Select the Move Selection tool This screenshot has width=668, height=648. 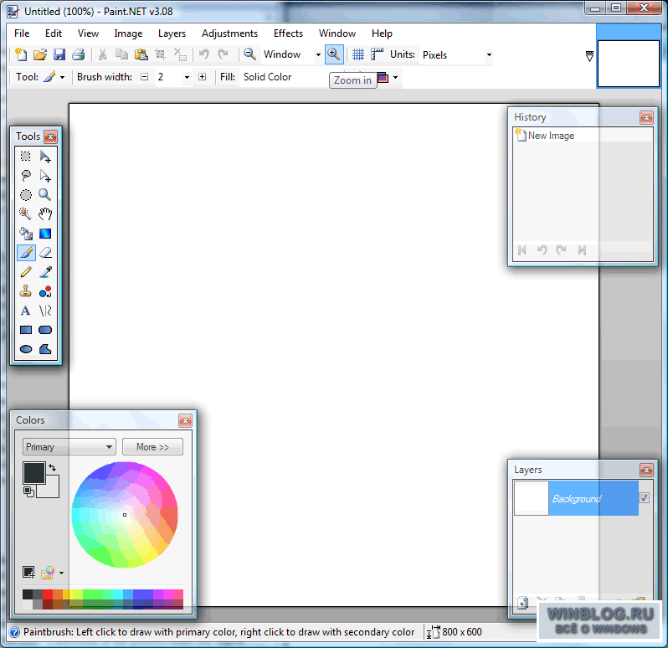[x=45, y=176]
